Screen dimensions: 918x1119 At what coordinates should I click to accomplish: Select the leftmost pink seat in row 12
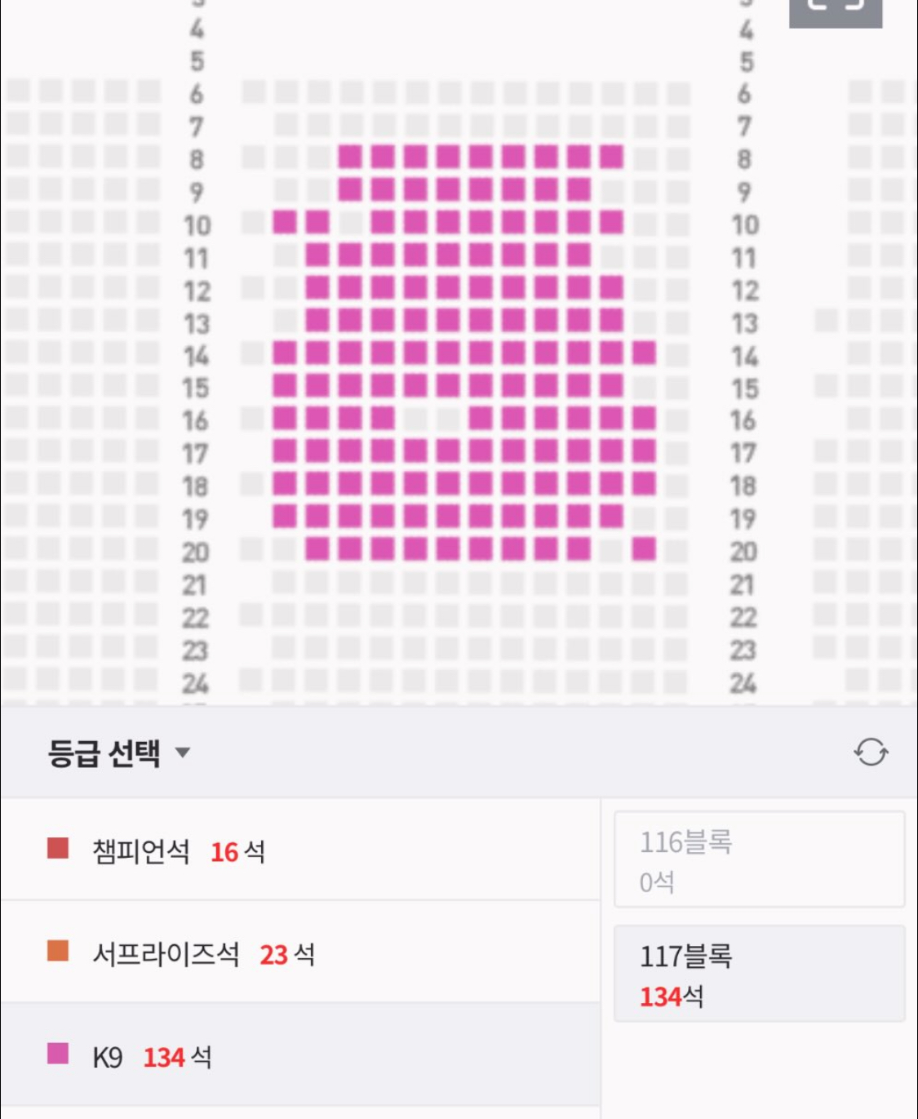317,287
